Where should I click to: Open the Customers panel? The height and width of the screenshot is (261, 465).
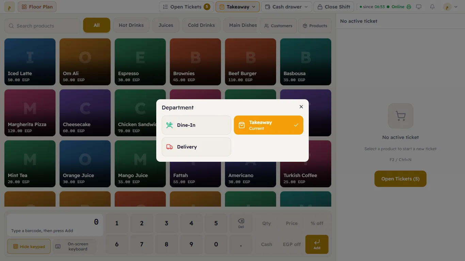(x=278, y=26)
